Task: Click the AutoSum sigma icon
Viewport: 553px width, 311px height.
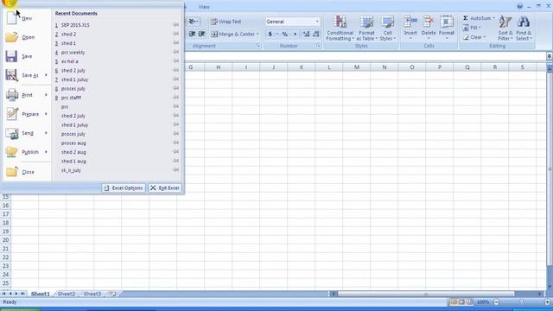Action: (x=466, y=18)
